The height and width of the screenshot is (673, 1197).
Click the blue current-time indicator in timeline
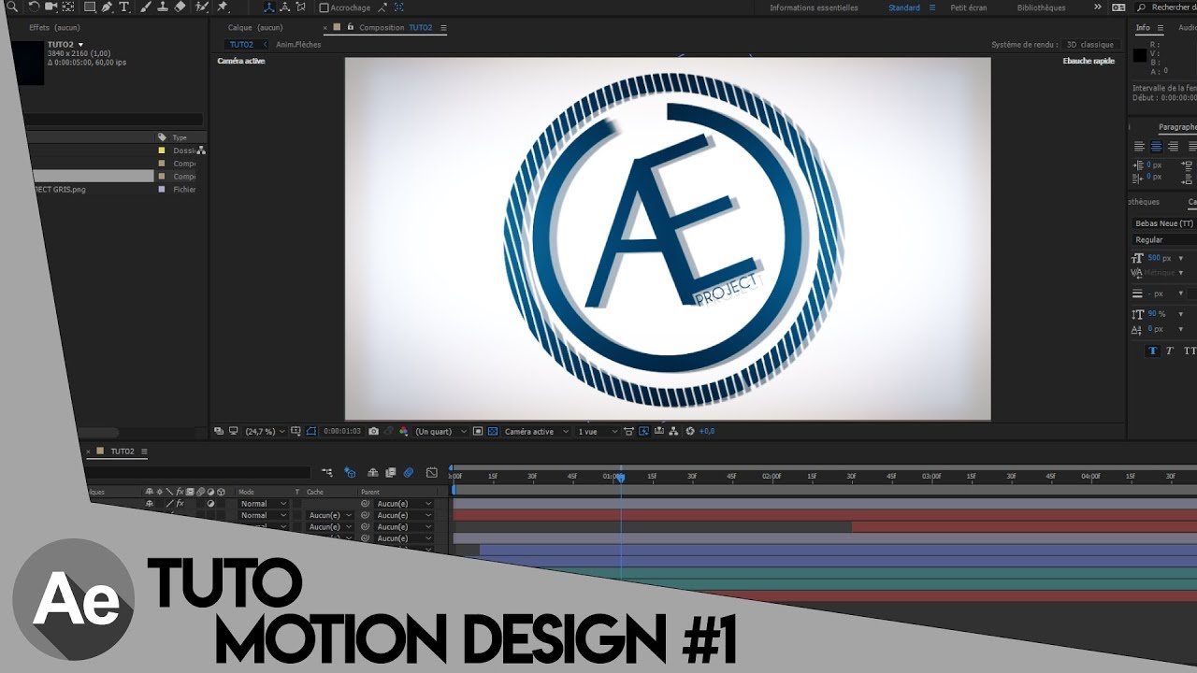(x=619, y=477)
